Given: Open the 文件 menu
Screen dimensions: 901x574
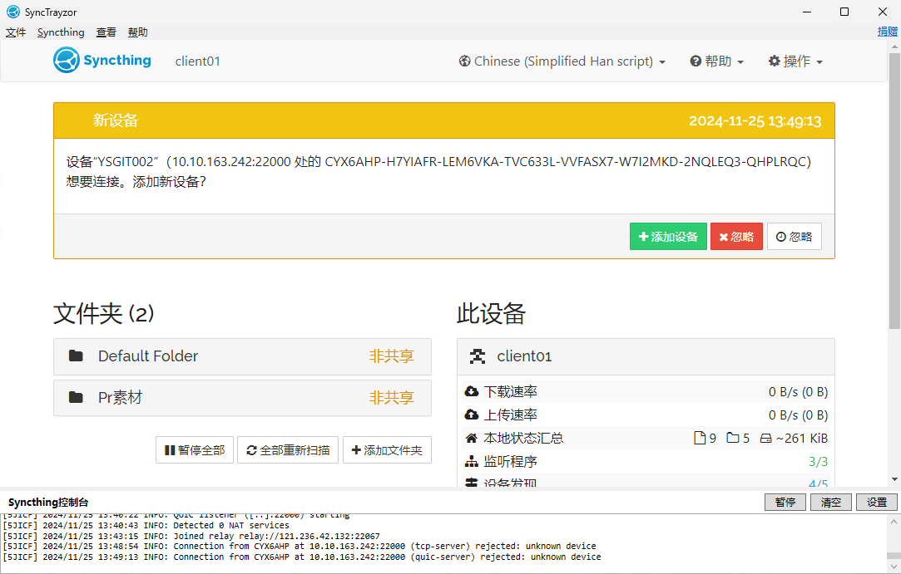Looking at the screenshot, I should [x=16, y=32].
